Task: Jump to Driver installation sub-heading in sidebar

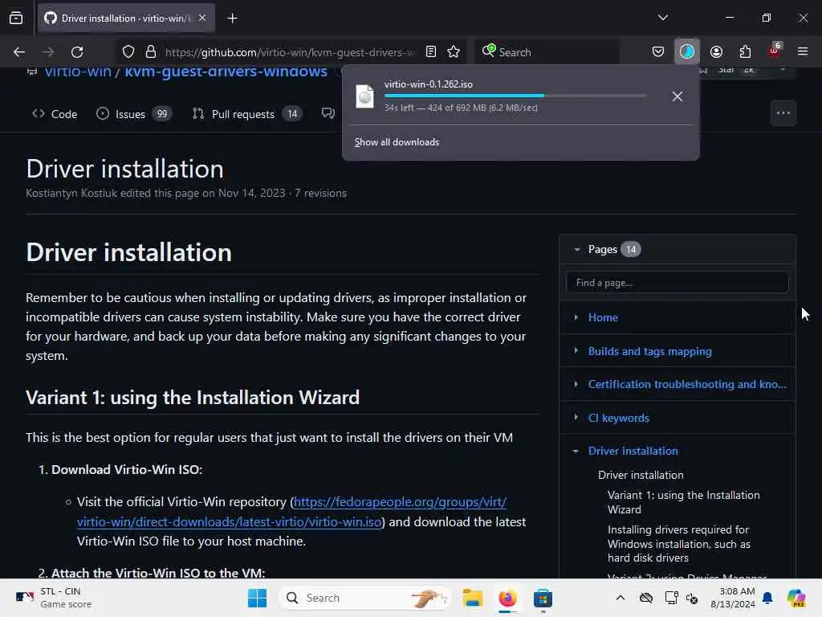Action: (641, 475)
